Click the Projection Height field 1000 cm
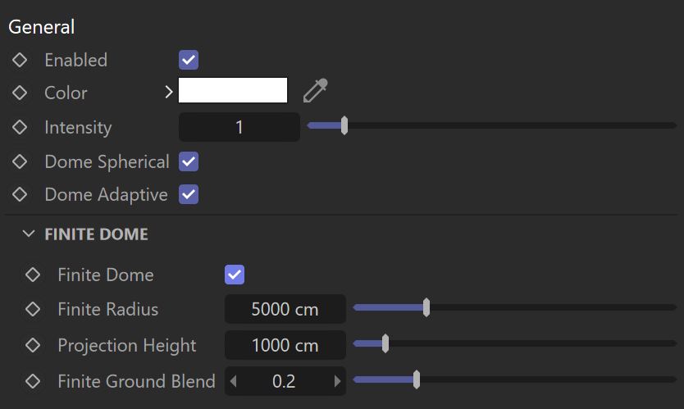684x409 pixels. 285,345
